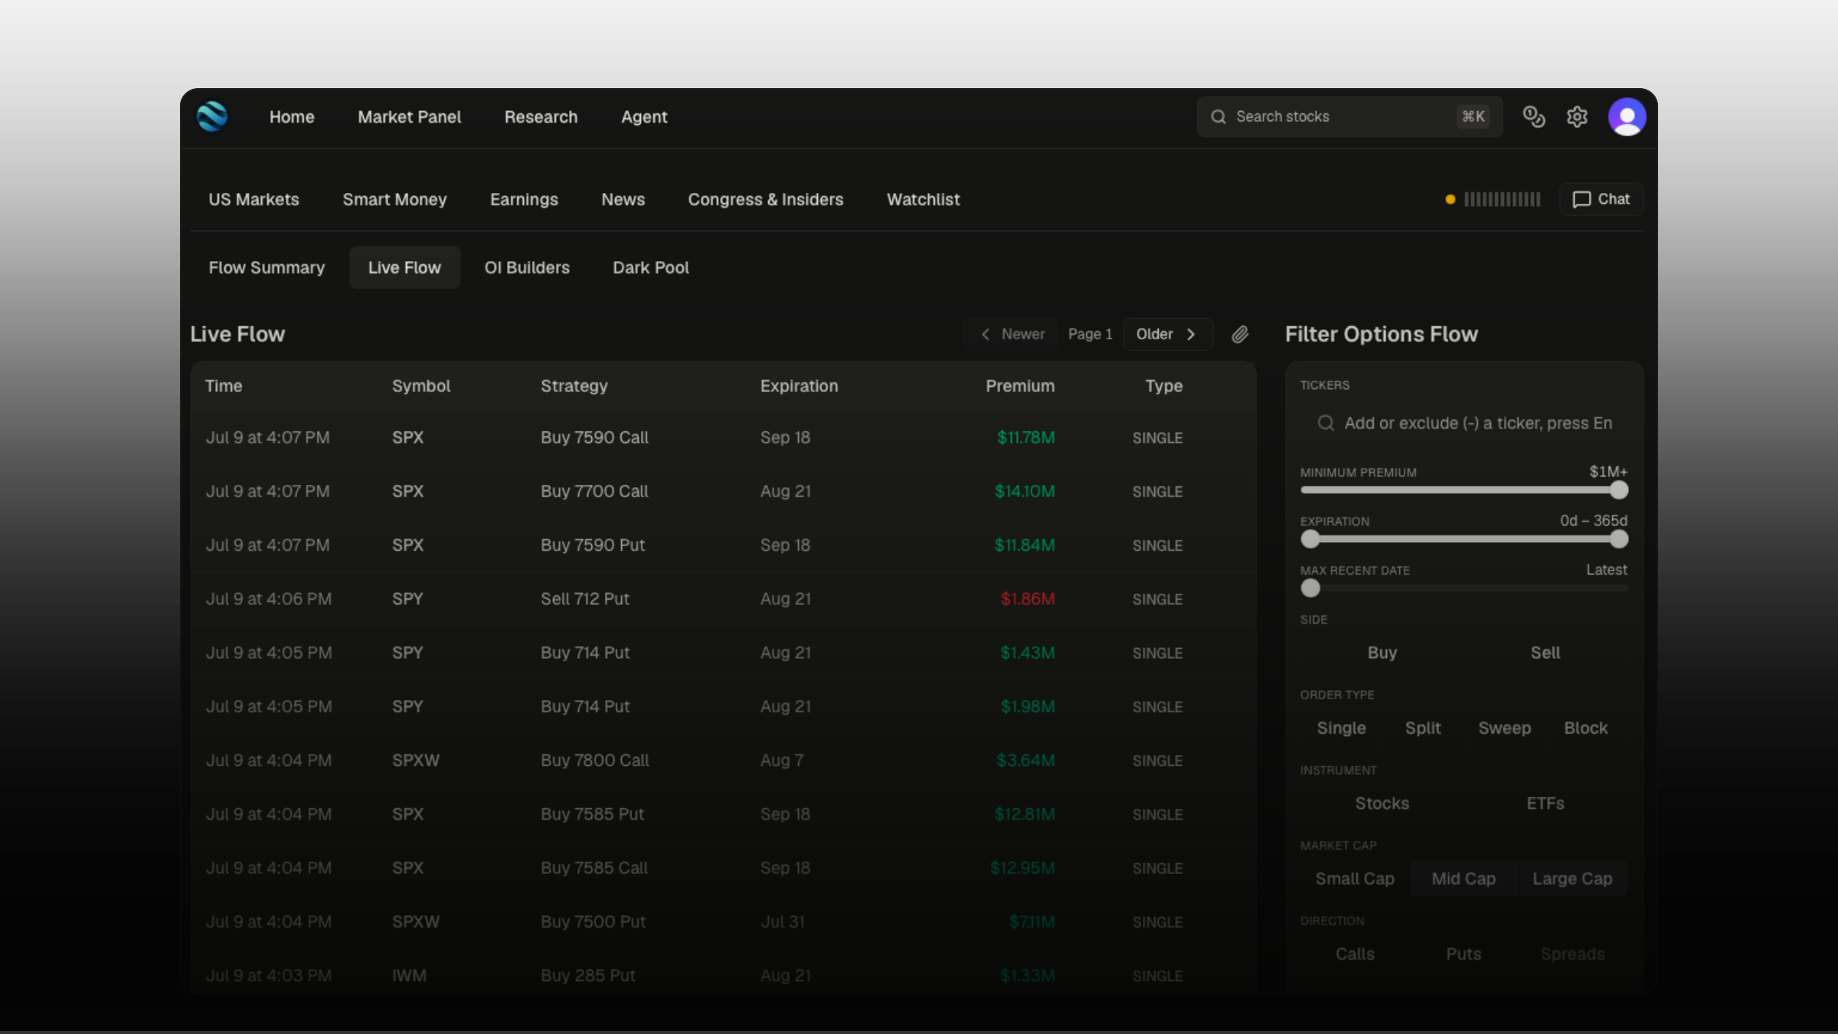
Task: Toggle the Buy side filter
Action: [x=1382, y=653]
